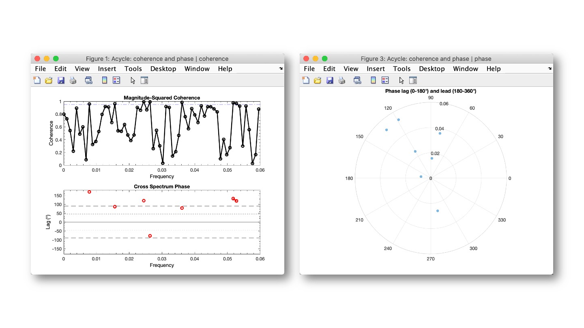Image resolution: width=584 pixels, height=328 pixels.
Task: Click the Cross Spectrum Phase plot title
Action: pyautogui.click(x=162, y=186)
